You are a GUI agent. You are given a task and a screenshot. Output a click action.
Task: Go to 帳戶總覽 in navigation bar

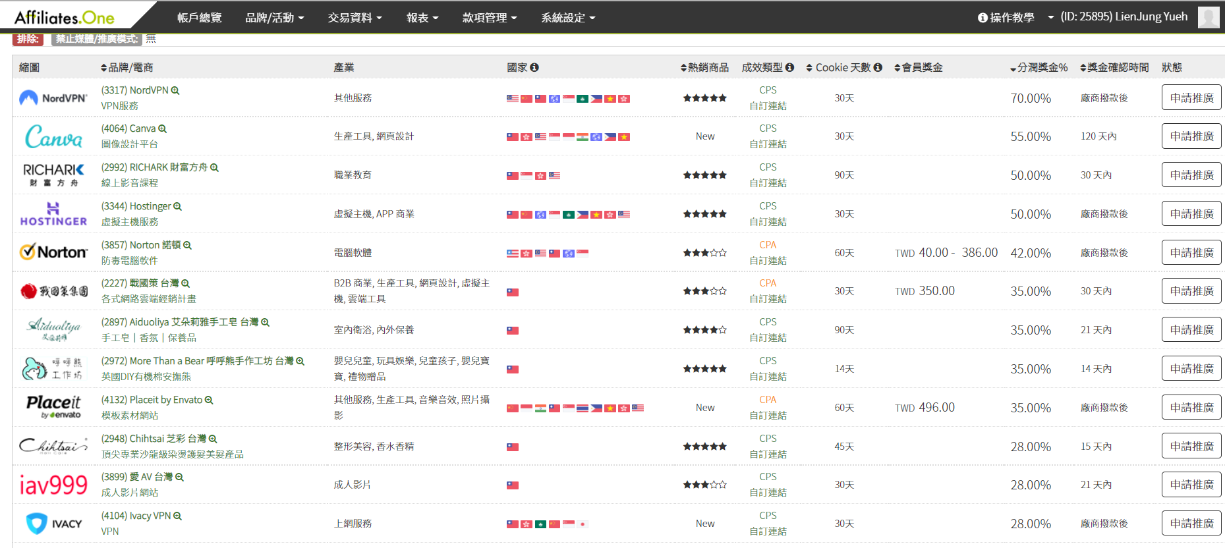(199, 18)
